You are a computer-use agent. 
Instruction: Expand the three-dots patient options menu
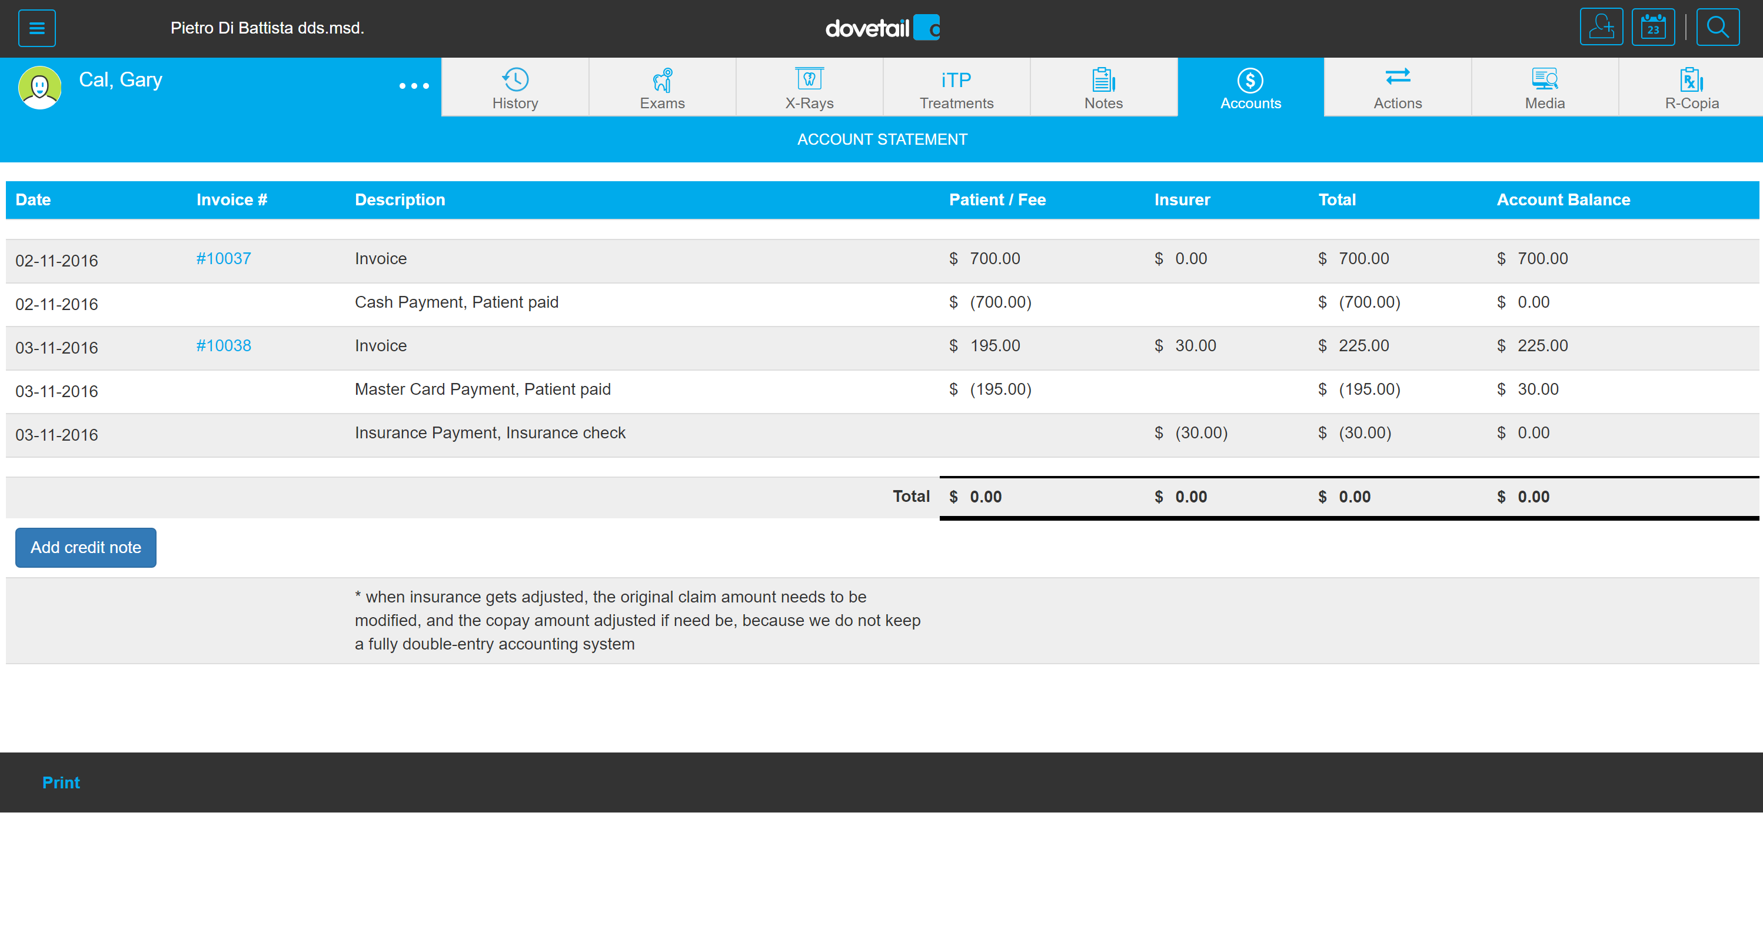[414, 85]
